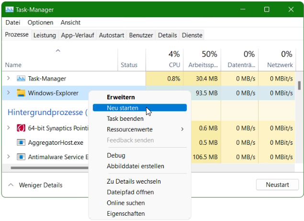Image resolution: width=304 pixels, height=221 pixels.
Task: Select the Task-Manager process name
Action: (x=47, y=79)
